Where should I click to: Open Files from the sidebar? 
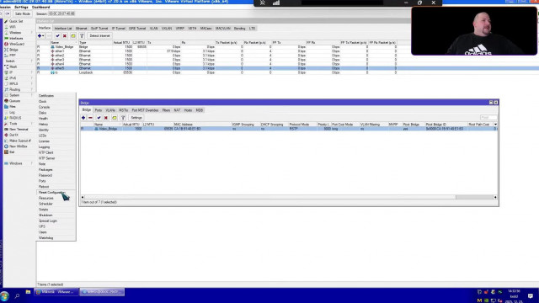click(x=13, y=107)
